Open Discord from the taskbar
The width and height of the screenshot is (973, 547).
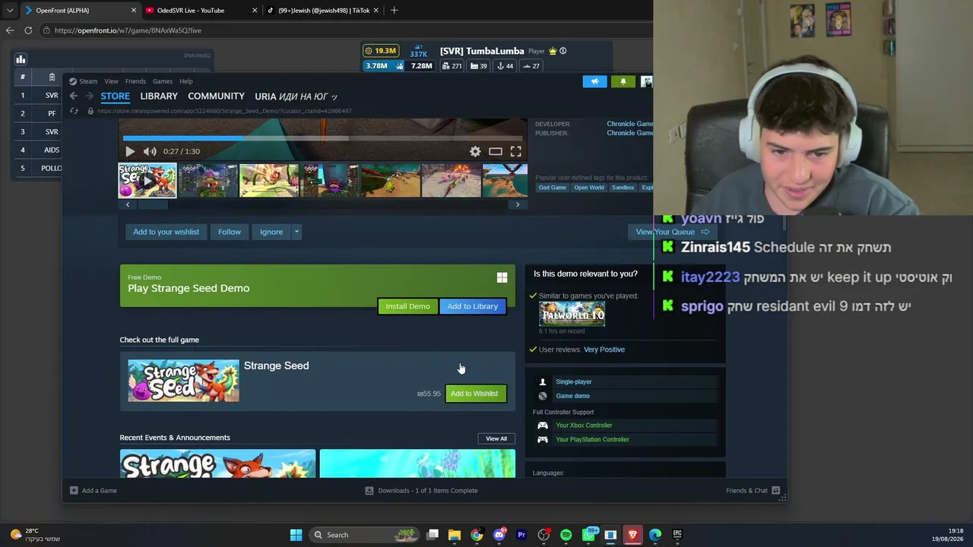[x=499, y=535]
